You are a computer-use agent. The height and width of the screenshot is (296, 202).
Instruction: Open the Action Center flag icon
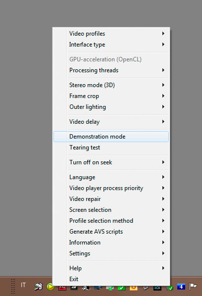click(x=193, y=287)
